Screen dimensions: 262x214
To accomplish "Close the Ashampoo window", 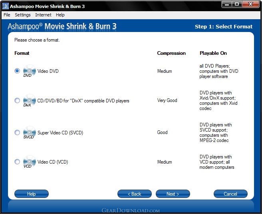I will click(x=250, y=4).
